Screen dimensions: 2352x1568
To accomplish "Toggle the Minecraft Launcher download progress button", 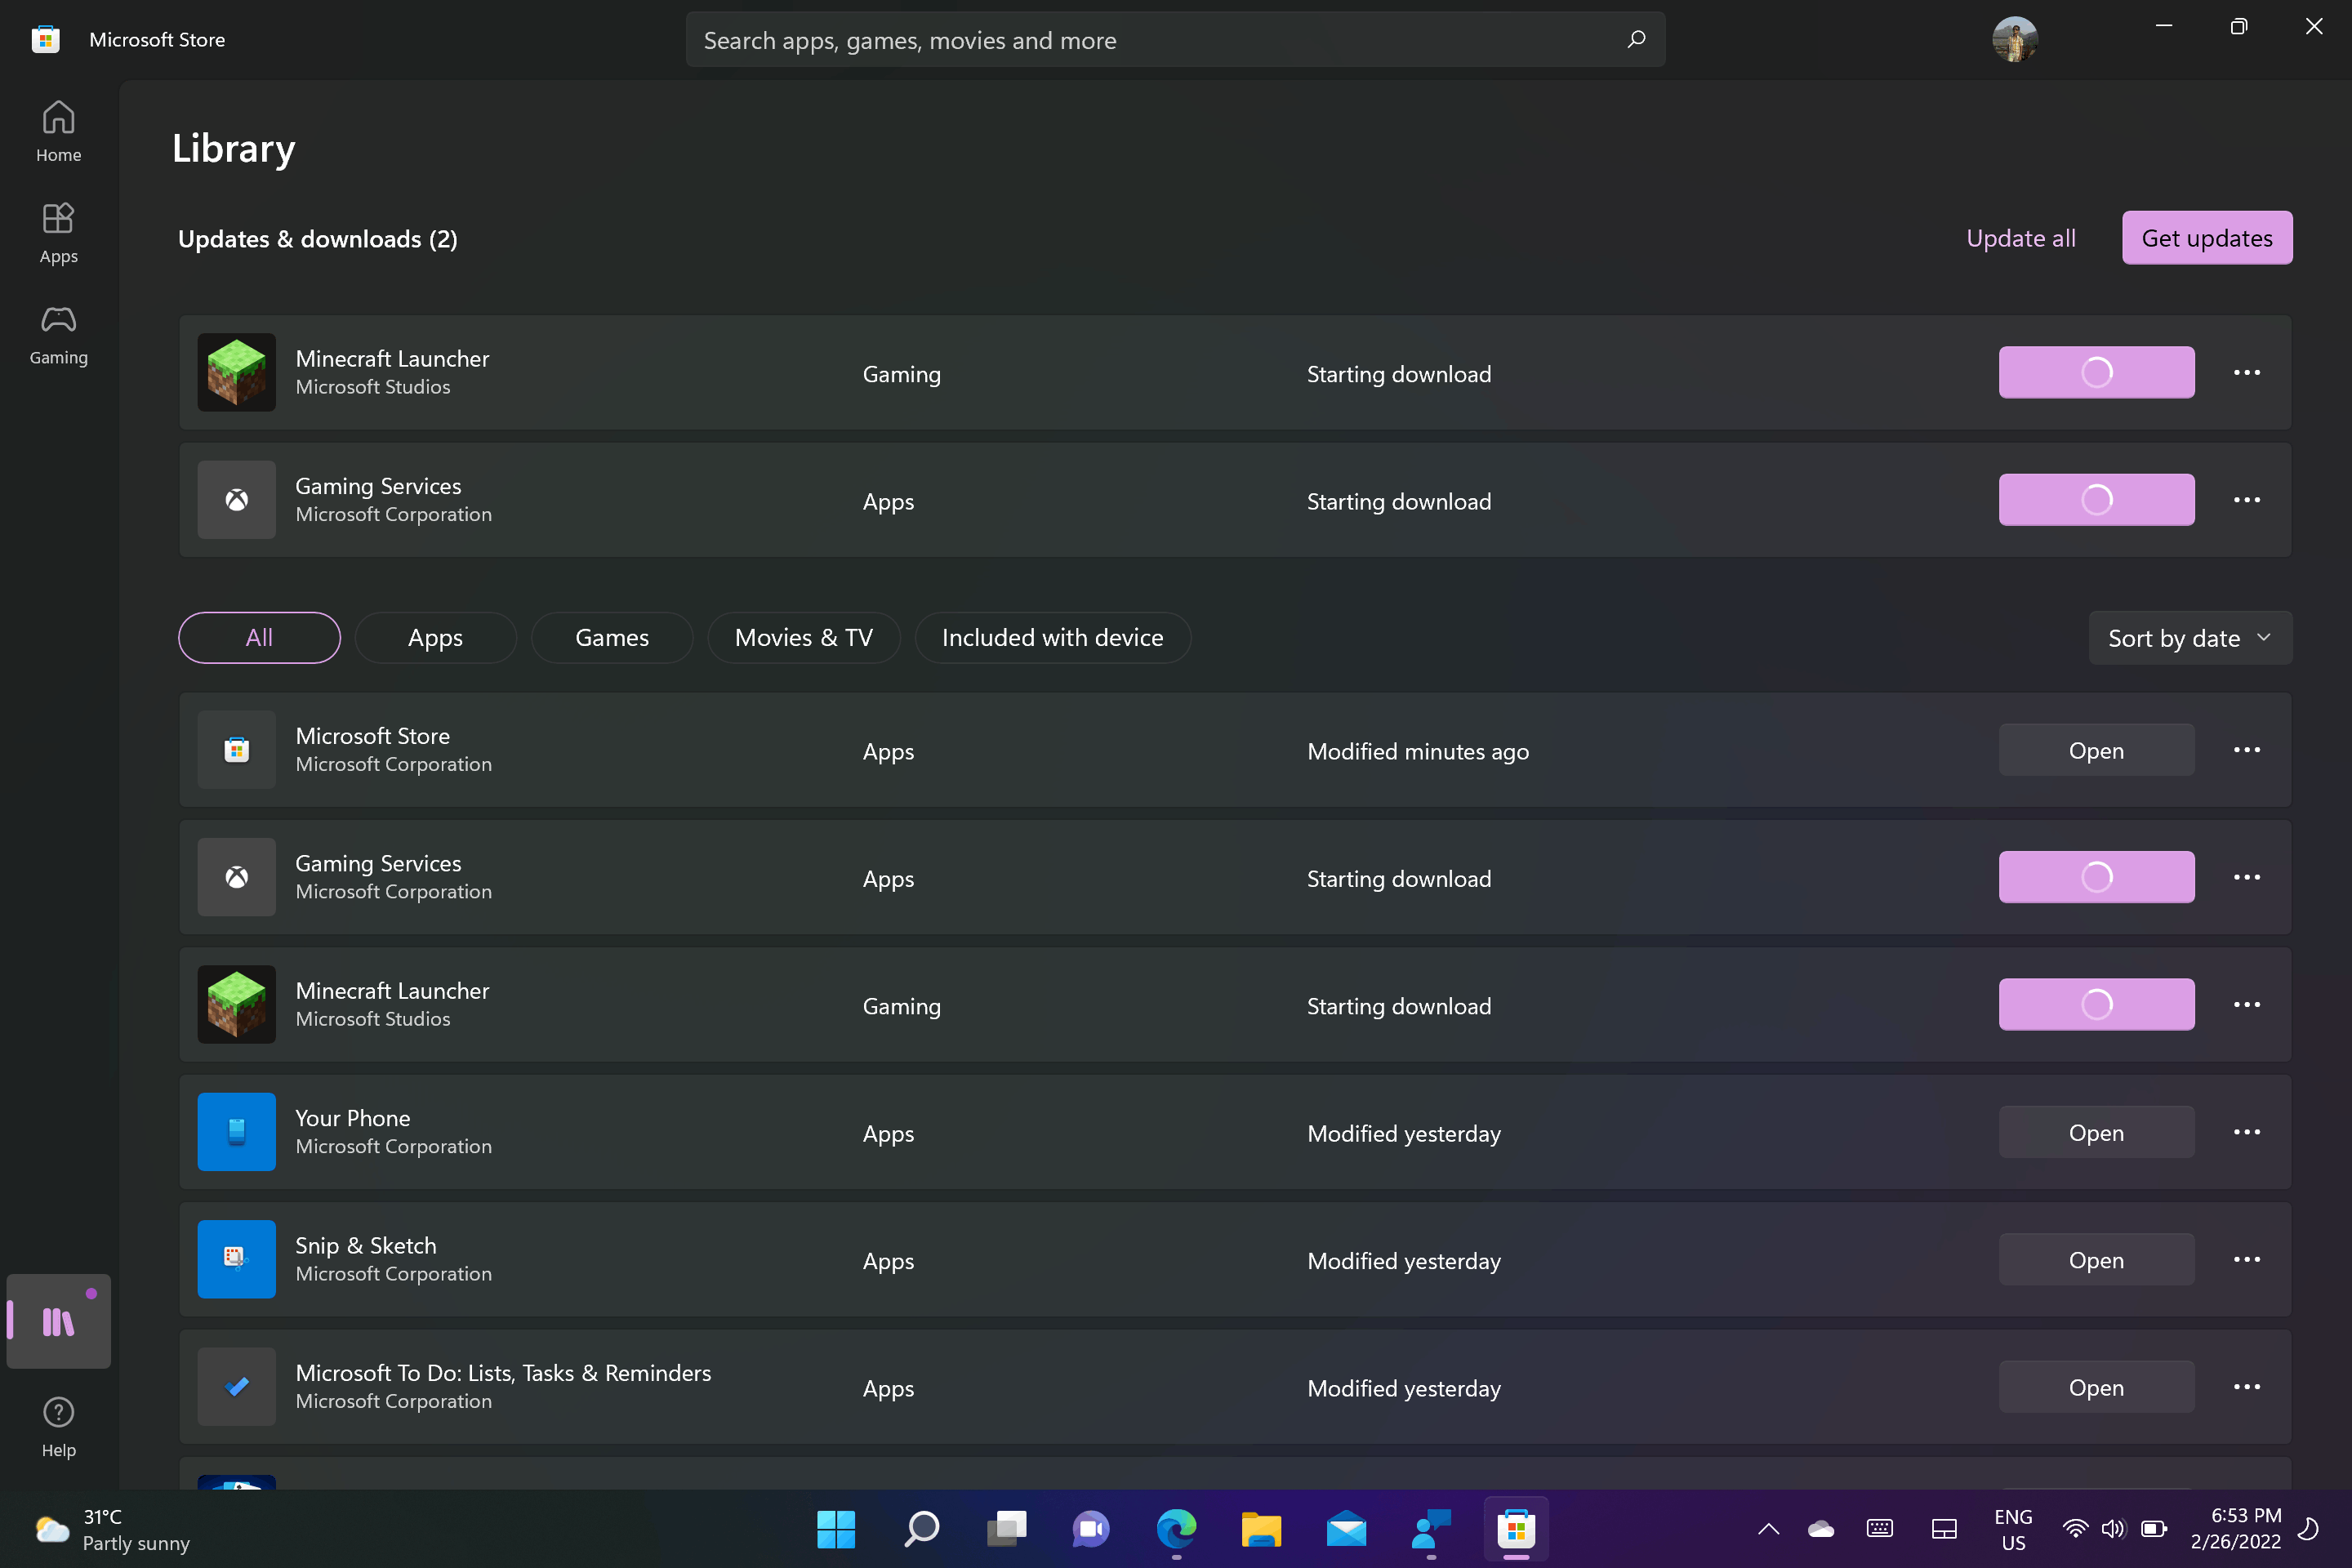I will pos(2095,371).
